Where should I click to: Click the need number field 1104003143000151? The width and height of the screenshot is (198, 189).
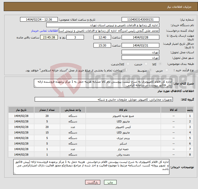click(x=140, y=19)
